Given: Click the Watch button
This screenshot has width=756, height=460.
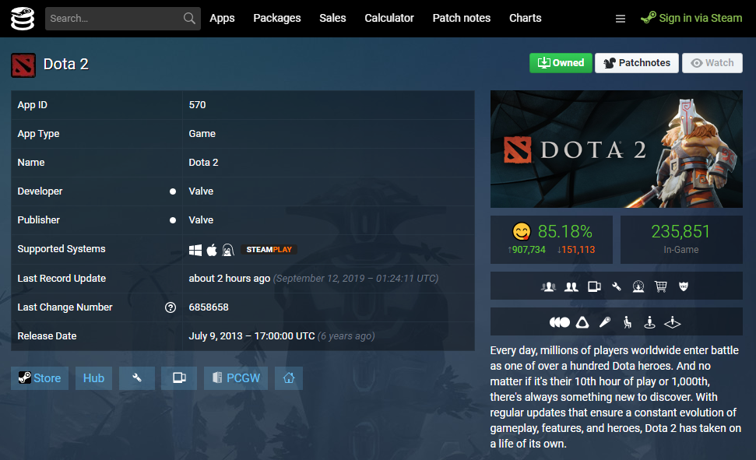Looking at the screenshot, I should (712, 63).
